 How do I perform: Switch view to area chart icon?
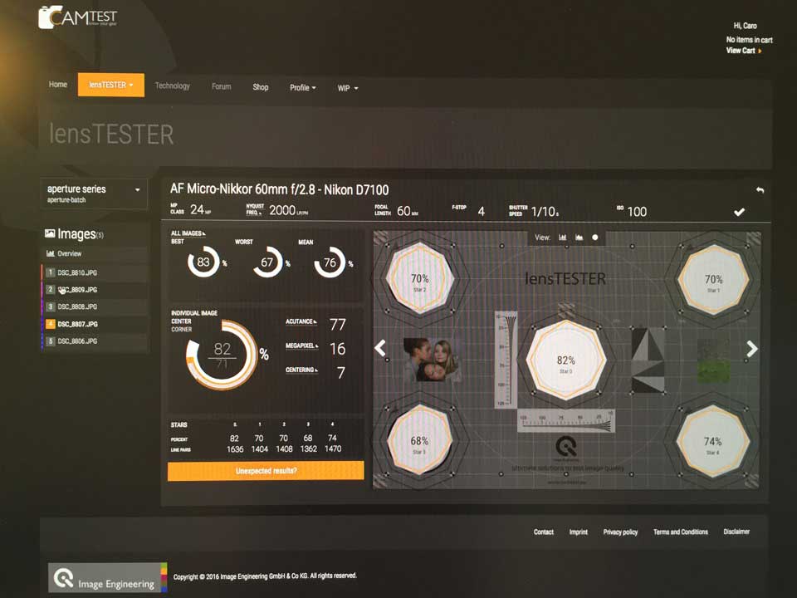579,238
